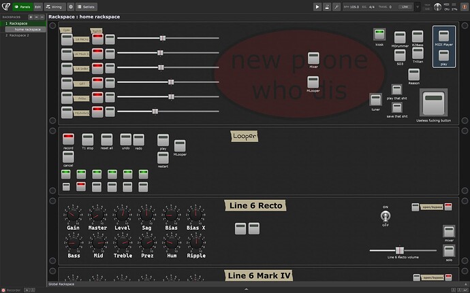Open the Wiring view

55,7
